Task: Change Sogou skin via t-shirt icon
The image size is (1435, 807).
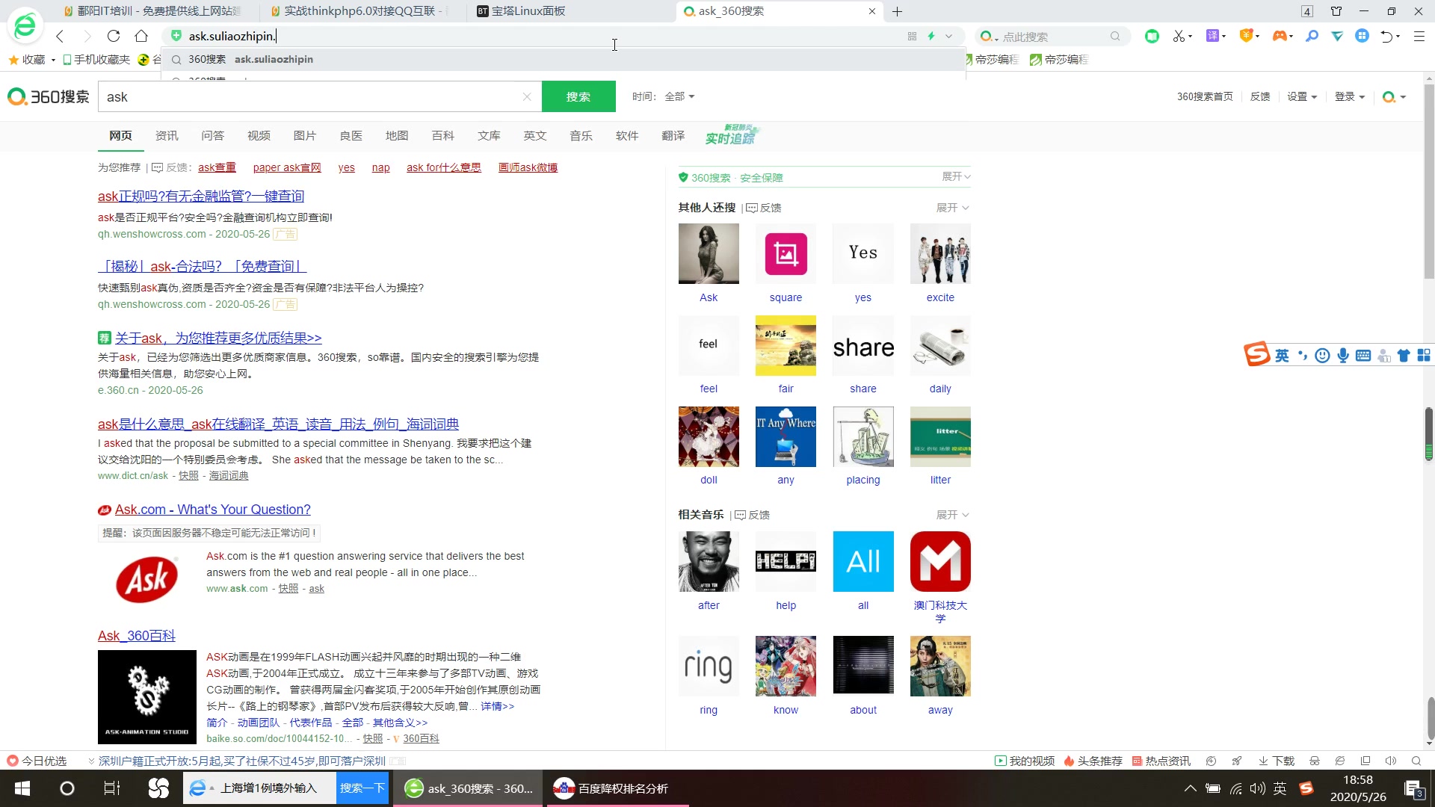Action: pos(1404,356)
